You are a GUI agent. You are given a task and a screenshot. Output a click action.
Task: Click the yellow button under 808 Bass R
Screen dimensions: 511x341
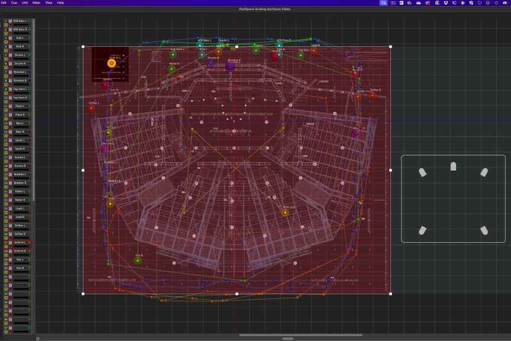coord(6,33)
